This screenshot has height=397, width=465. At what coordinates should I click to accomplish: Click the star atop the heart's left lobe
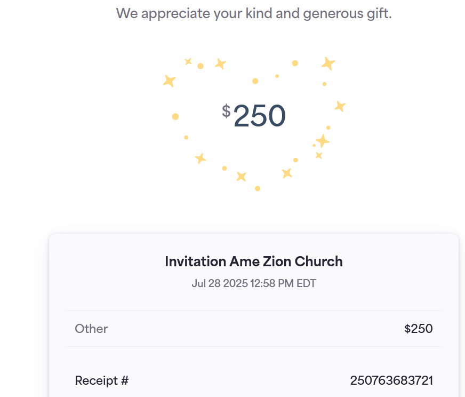(x=220, y=64)
